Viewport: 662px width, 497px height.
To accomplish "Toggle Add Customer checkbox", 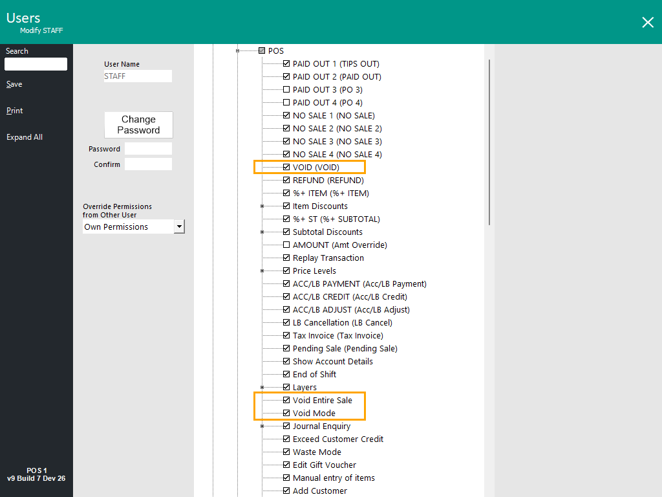I will coord(286,491).
